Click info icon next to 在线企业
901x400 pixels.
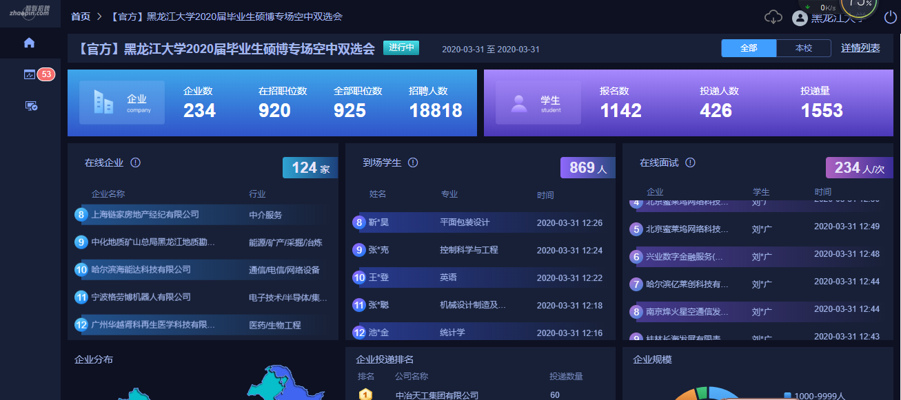pyautogui.click(x=136, y=163)
